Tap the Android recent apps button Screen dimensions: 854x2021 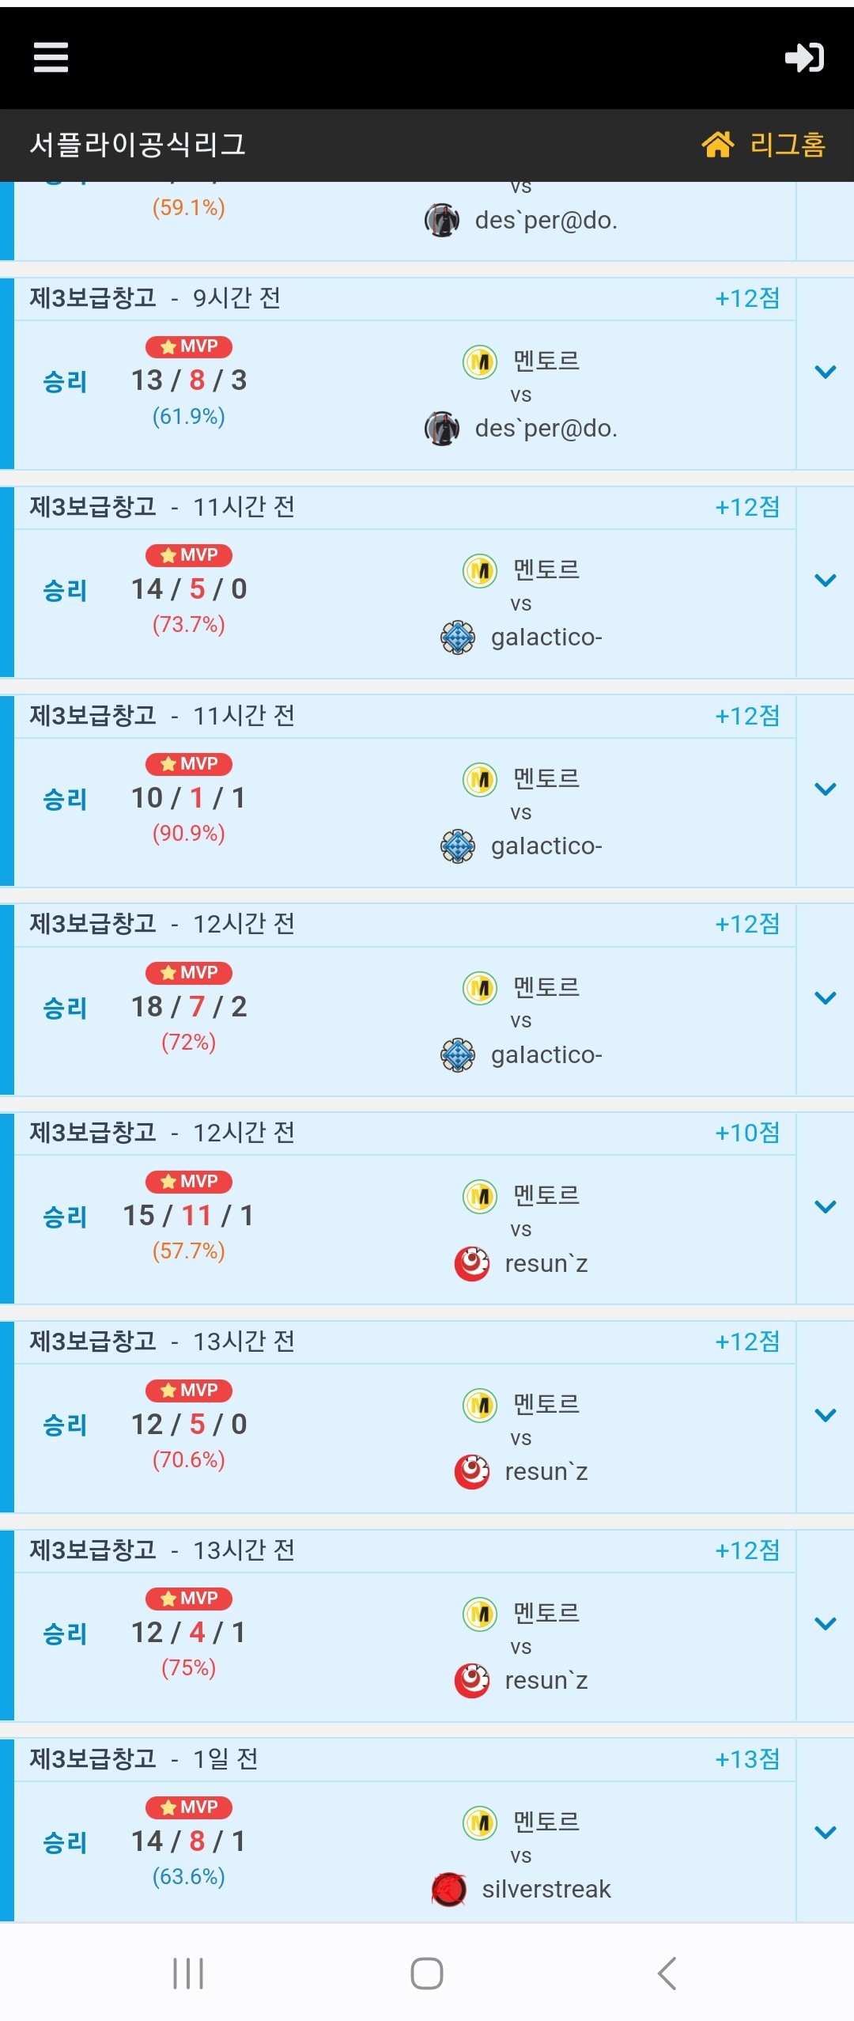point(188,1973)
